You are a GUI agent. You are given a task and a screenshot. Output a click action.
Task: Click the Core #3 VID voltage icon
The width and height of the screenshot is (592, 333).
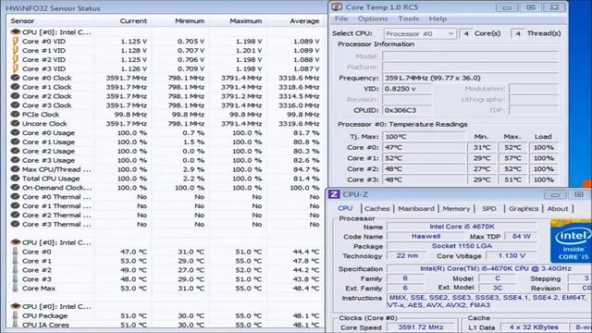point(15,68)
